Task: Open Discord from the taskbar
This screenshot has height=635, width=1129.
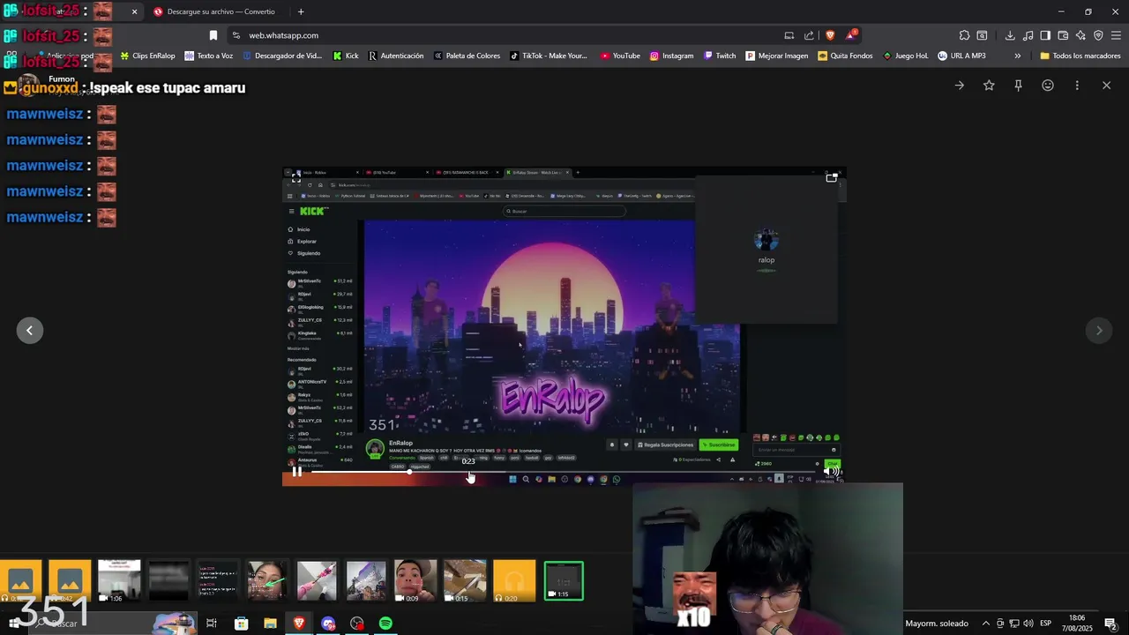Action: point(328,624)
